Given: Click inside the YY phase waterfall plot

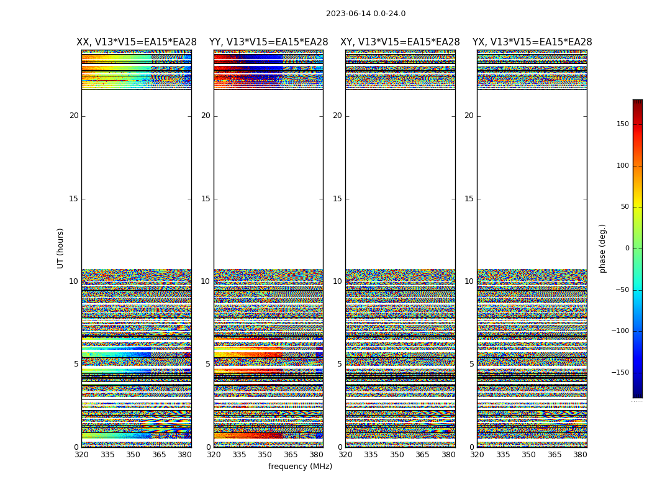Looking at the screenshot, I should (x=269, y=248).
